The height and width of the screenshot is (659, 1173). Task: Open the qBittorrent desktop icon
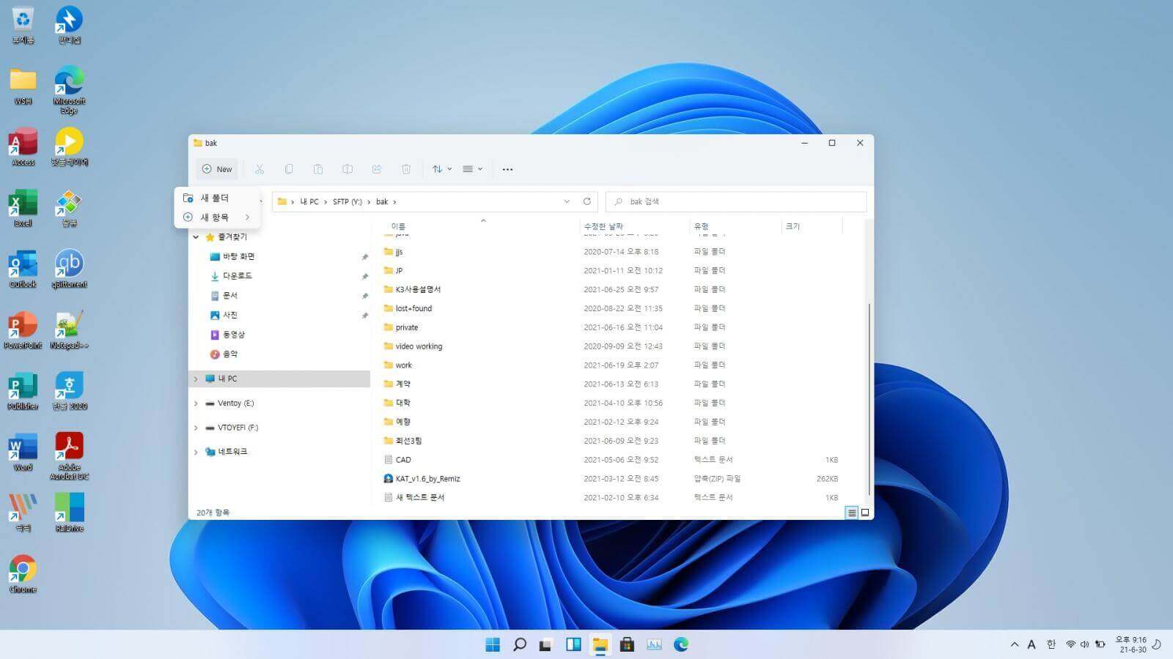click(x=69, y=269)
